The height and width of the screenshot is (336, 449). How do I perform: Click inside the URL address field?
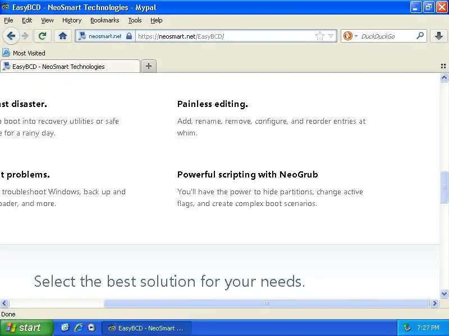point(225,36)
